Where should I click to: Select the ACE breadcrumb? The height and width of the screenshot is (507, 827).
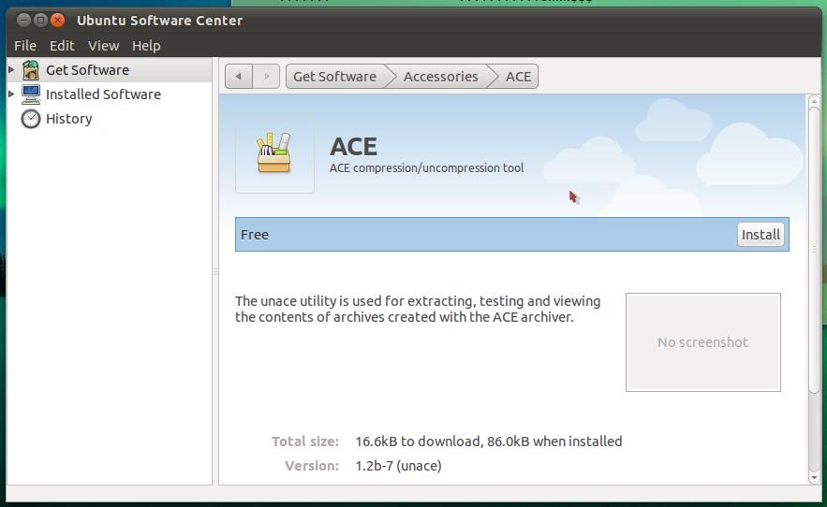click(x=518, y=77)
